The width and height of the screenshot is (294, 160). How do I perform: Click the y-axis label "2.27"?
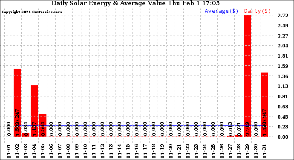283,36
